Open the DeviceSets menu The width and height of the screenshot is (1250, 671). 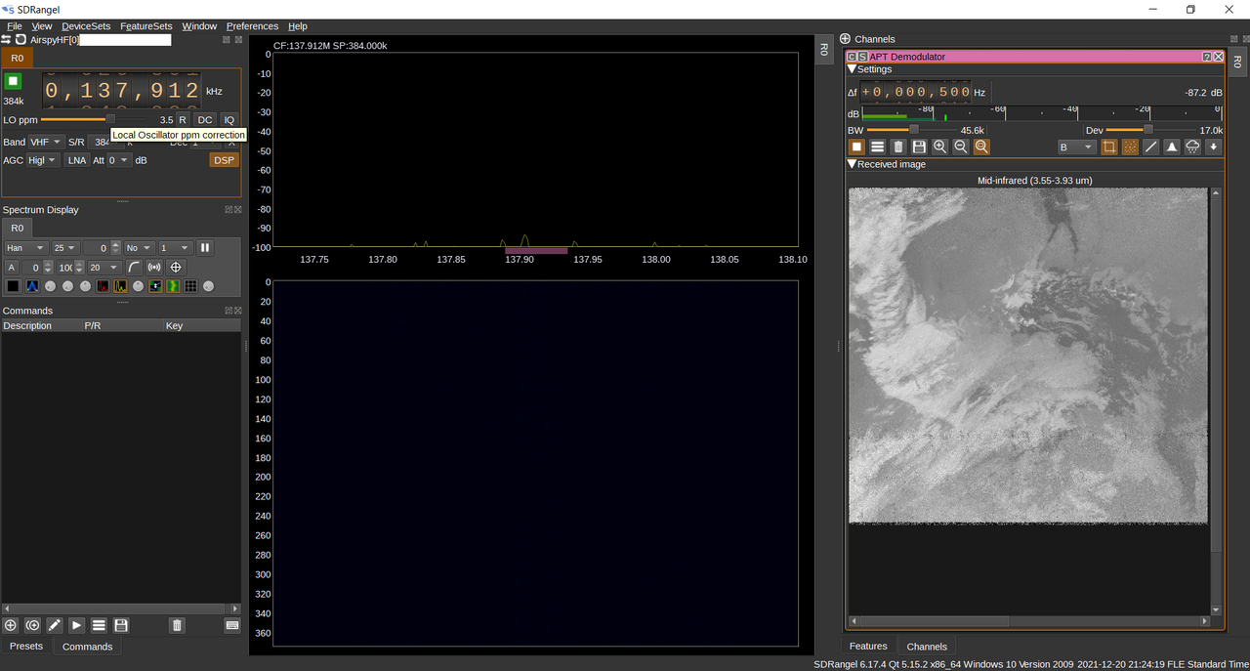(x=86, y=26)
